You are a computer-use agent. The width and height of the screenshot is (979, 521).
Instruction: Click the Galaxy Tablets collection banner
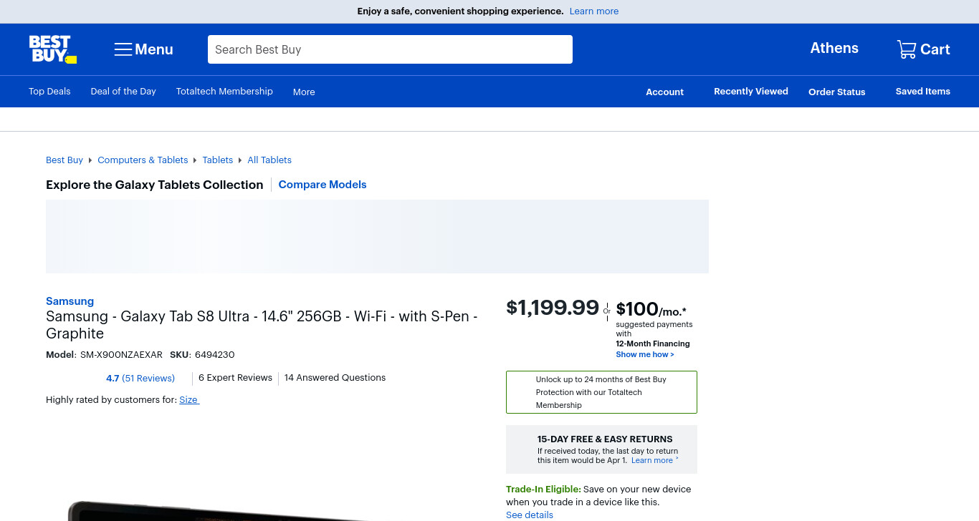pyautogui.click(x=377, y=237)
